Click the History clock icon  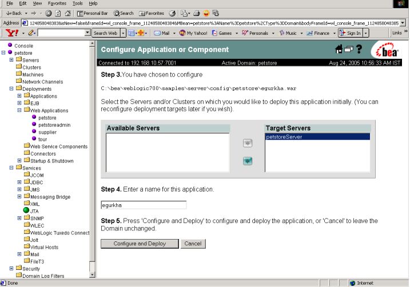click(x=172, y=13)
